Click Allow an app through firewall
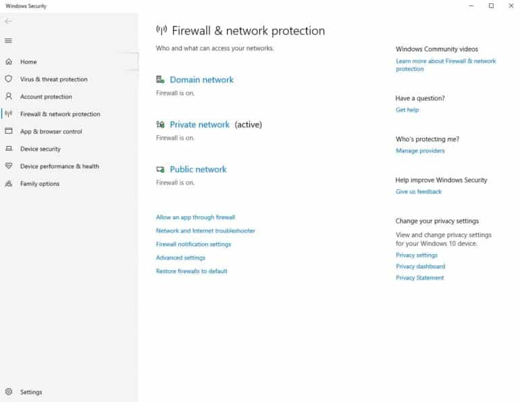Viewport: 520px width, 402px height. click(x=195, y=218)
